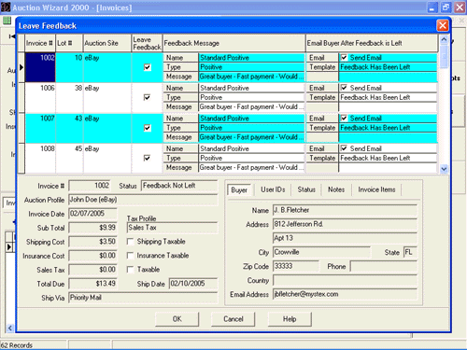
Task: Click the left scroll arrow at bottom left
Action: (9, 328)
